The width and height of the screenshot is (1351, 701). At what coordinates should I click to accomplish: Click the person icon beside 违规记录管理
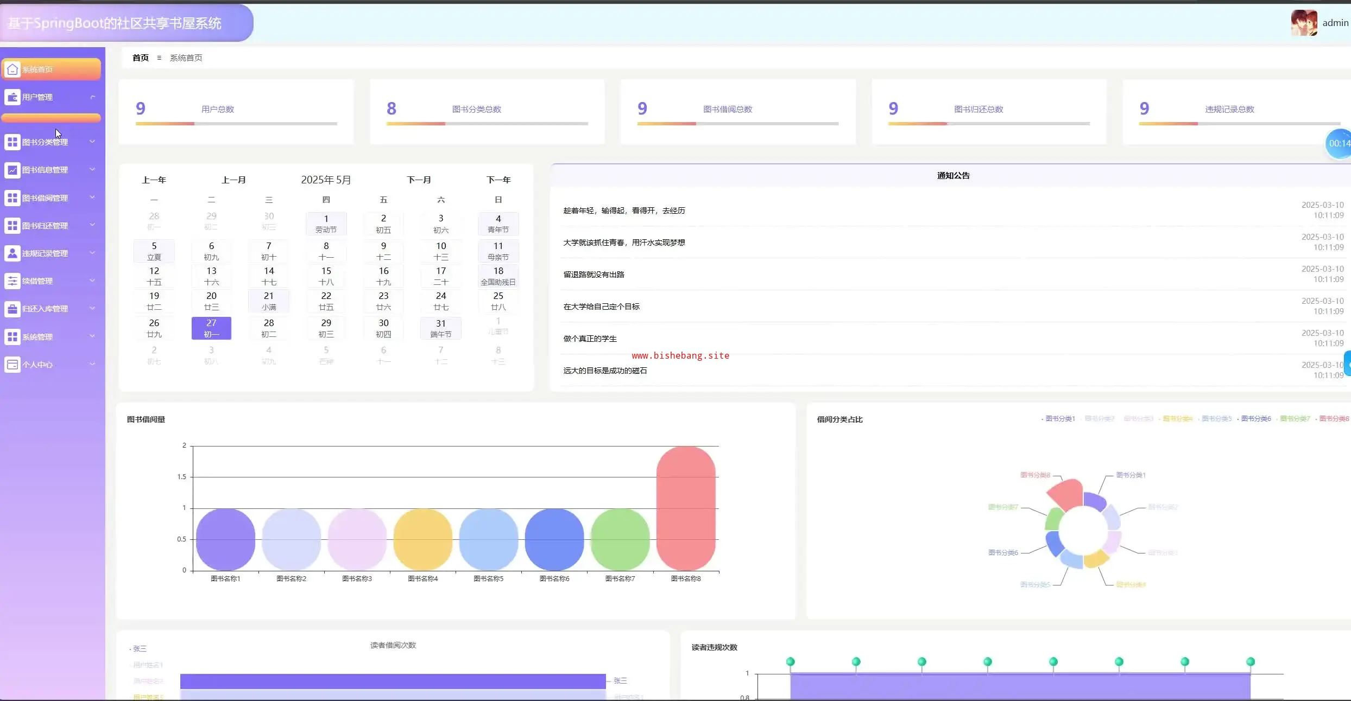pos(12,253)
